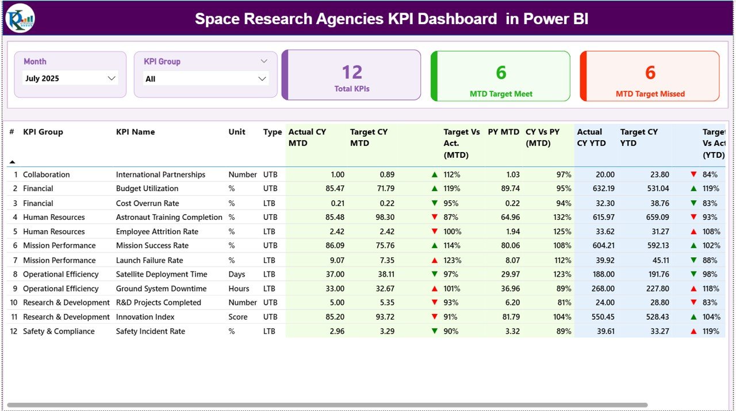Viewport: 736px width, 411px height.
Task: Select the Total KPIs card showing 12
Action: coord(351,76)
